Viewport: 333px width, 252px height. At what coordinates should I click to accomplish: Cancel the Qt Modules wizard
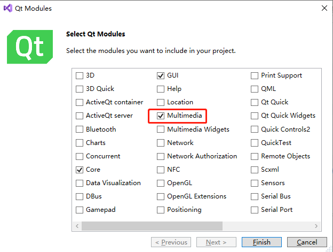[307, 242]
